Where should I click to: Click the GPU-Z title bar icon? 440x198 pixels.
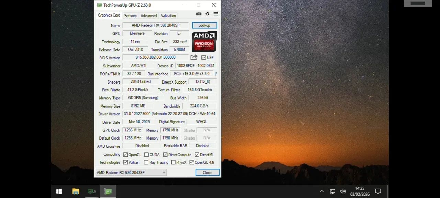tap(99, 5)
